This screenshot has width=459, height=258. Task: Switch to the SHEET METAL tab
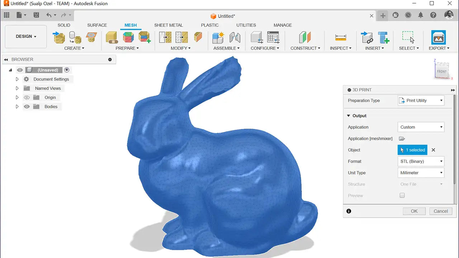coord(169,25)
